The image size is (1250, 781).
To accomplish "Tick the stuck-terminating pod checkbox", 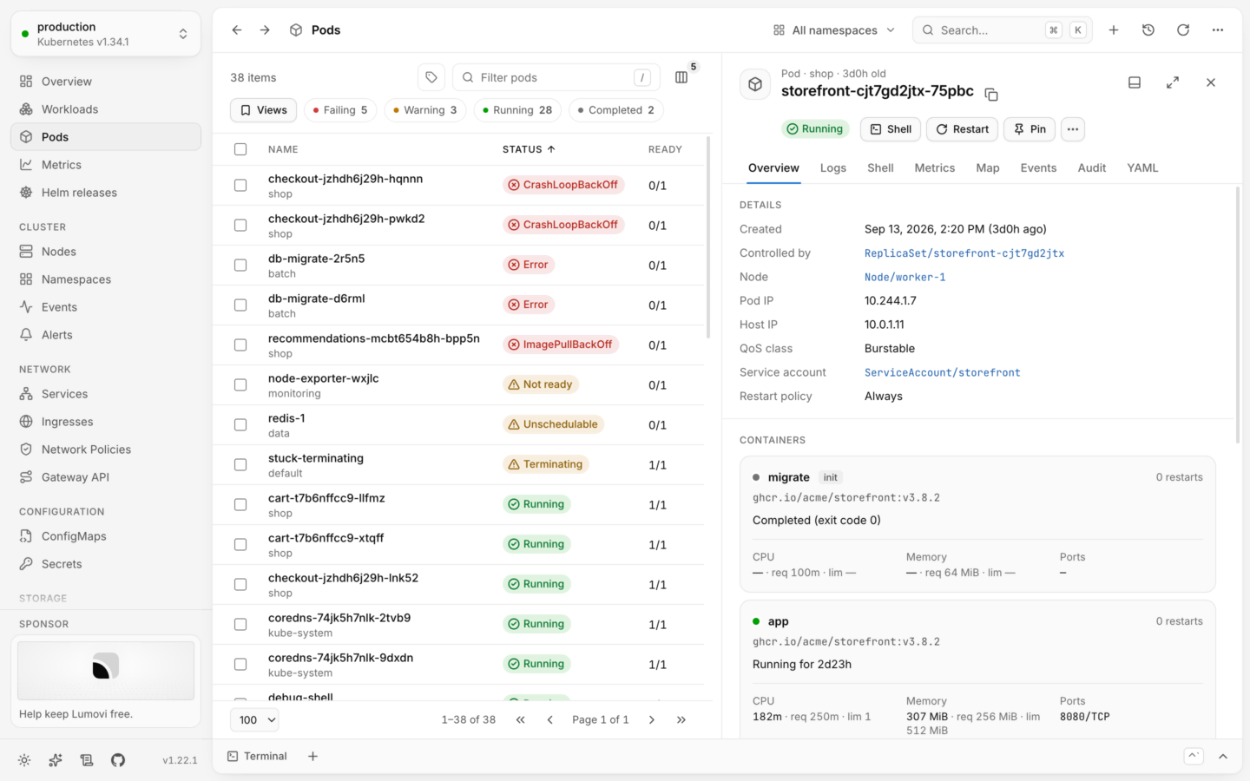I will coord(240,464).
